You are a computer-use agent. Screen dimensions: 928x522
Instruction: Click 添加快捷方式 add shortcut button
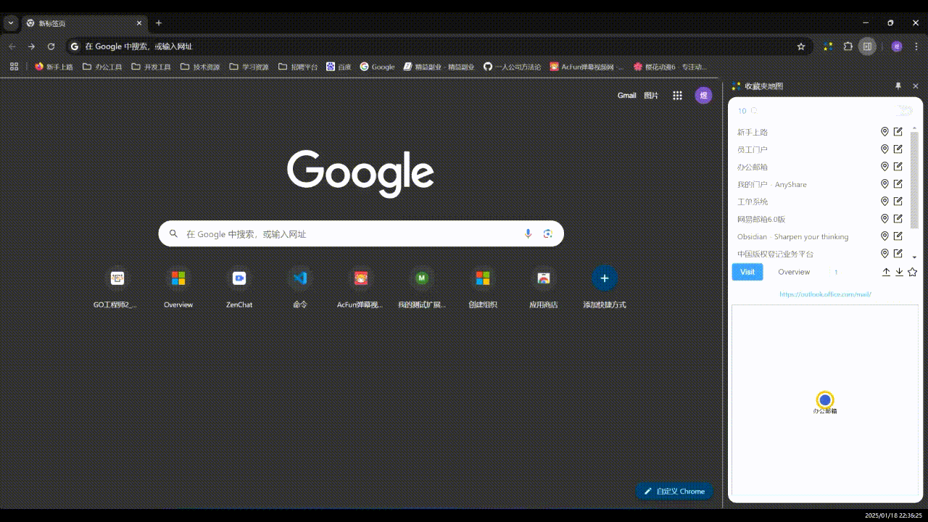click(605, 288)
